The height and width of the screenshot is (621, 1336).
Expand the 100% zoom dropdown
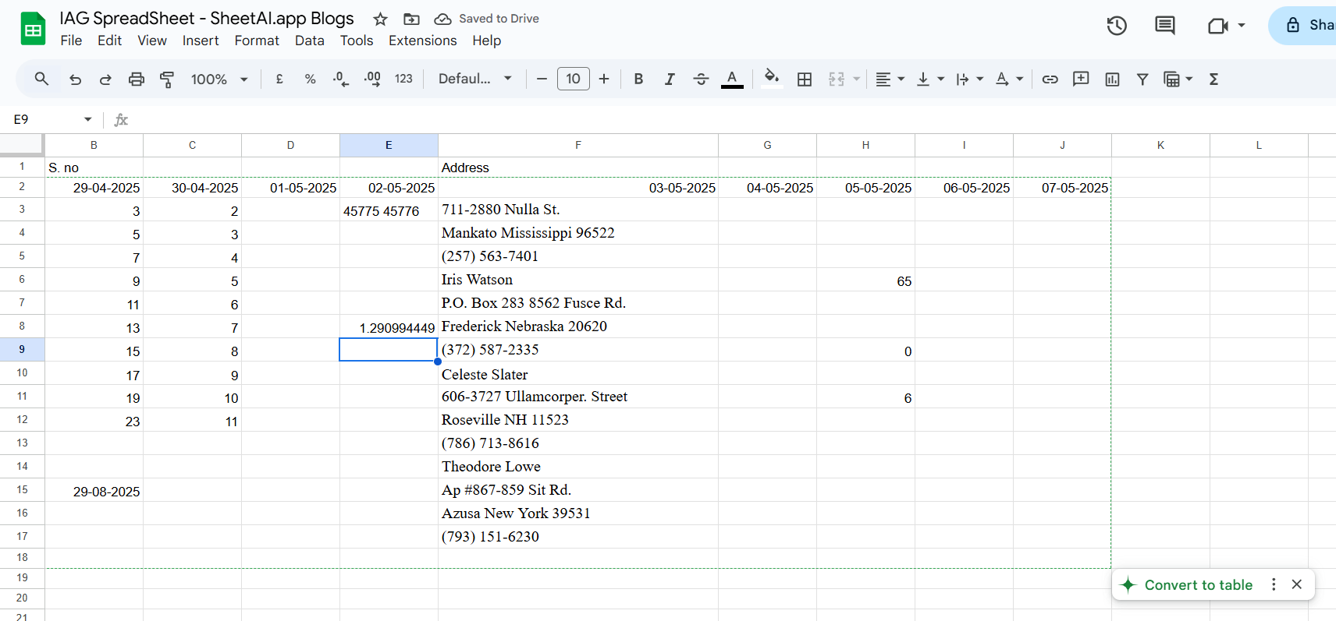click(x=219, y=79)
